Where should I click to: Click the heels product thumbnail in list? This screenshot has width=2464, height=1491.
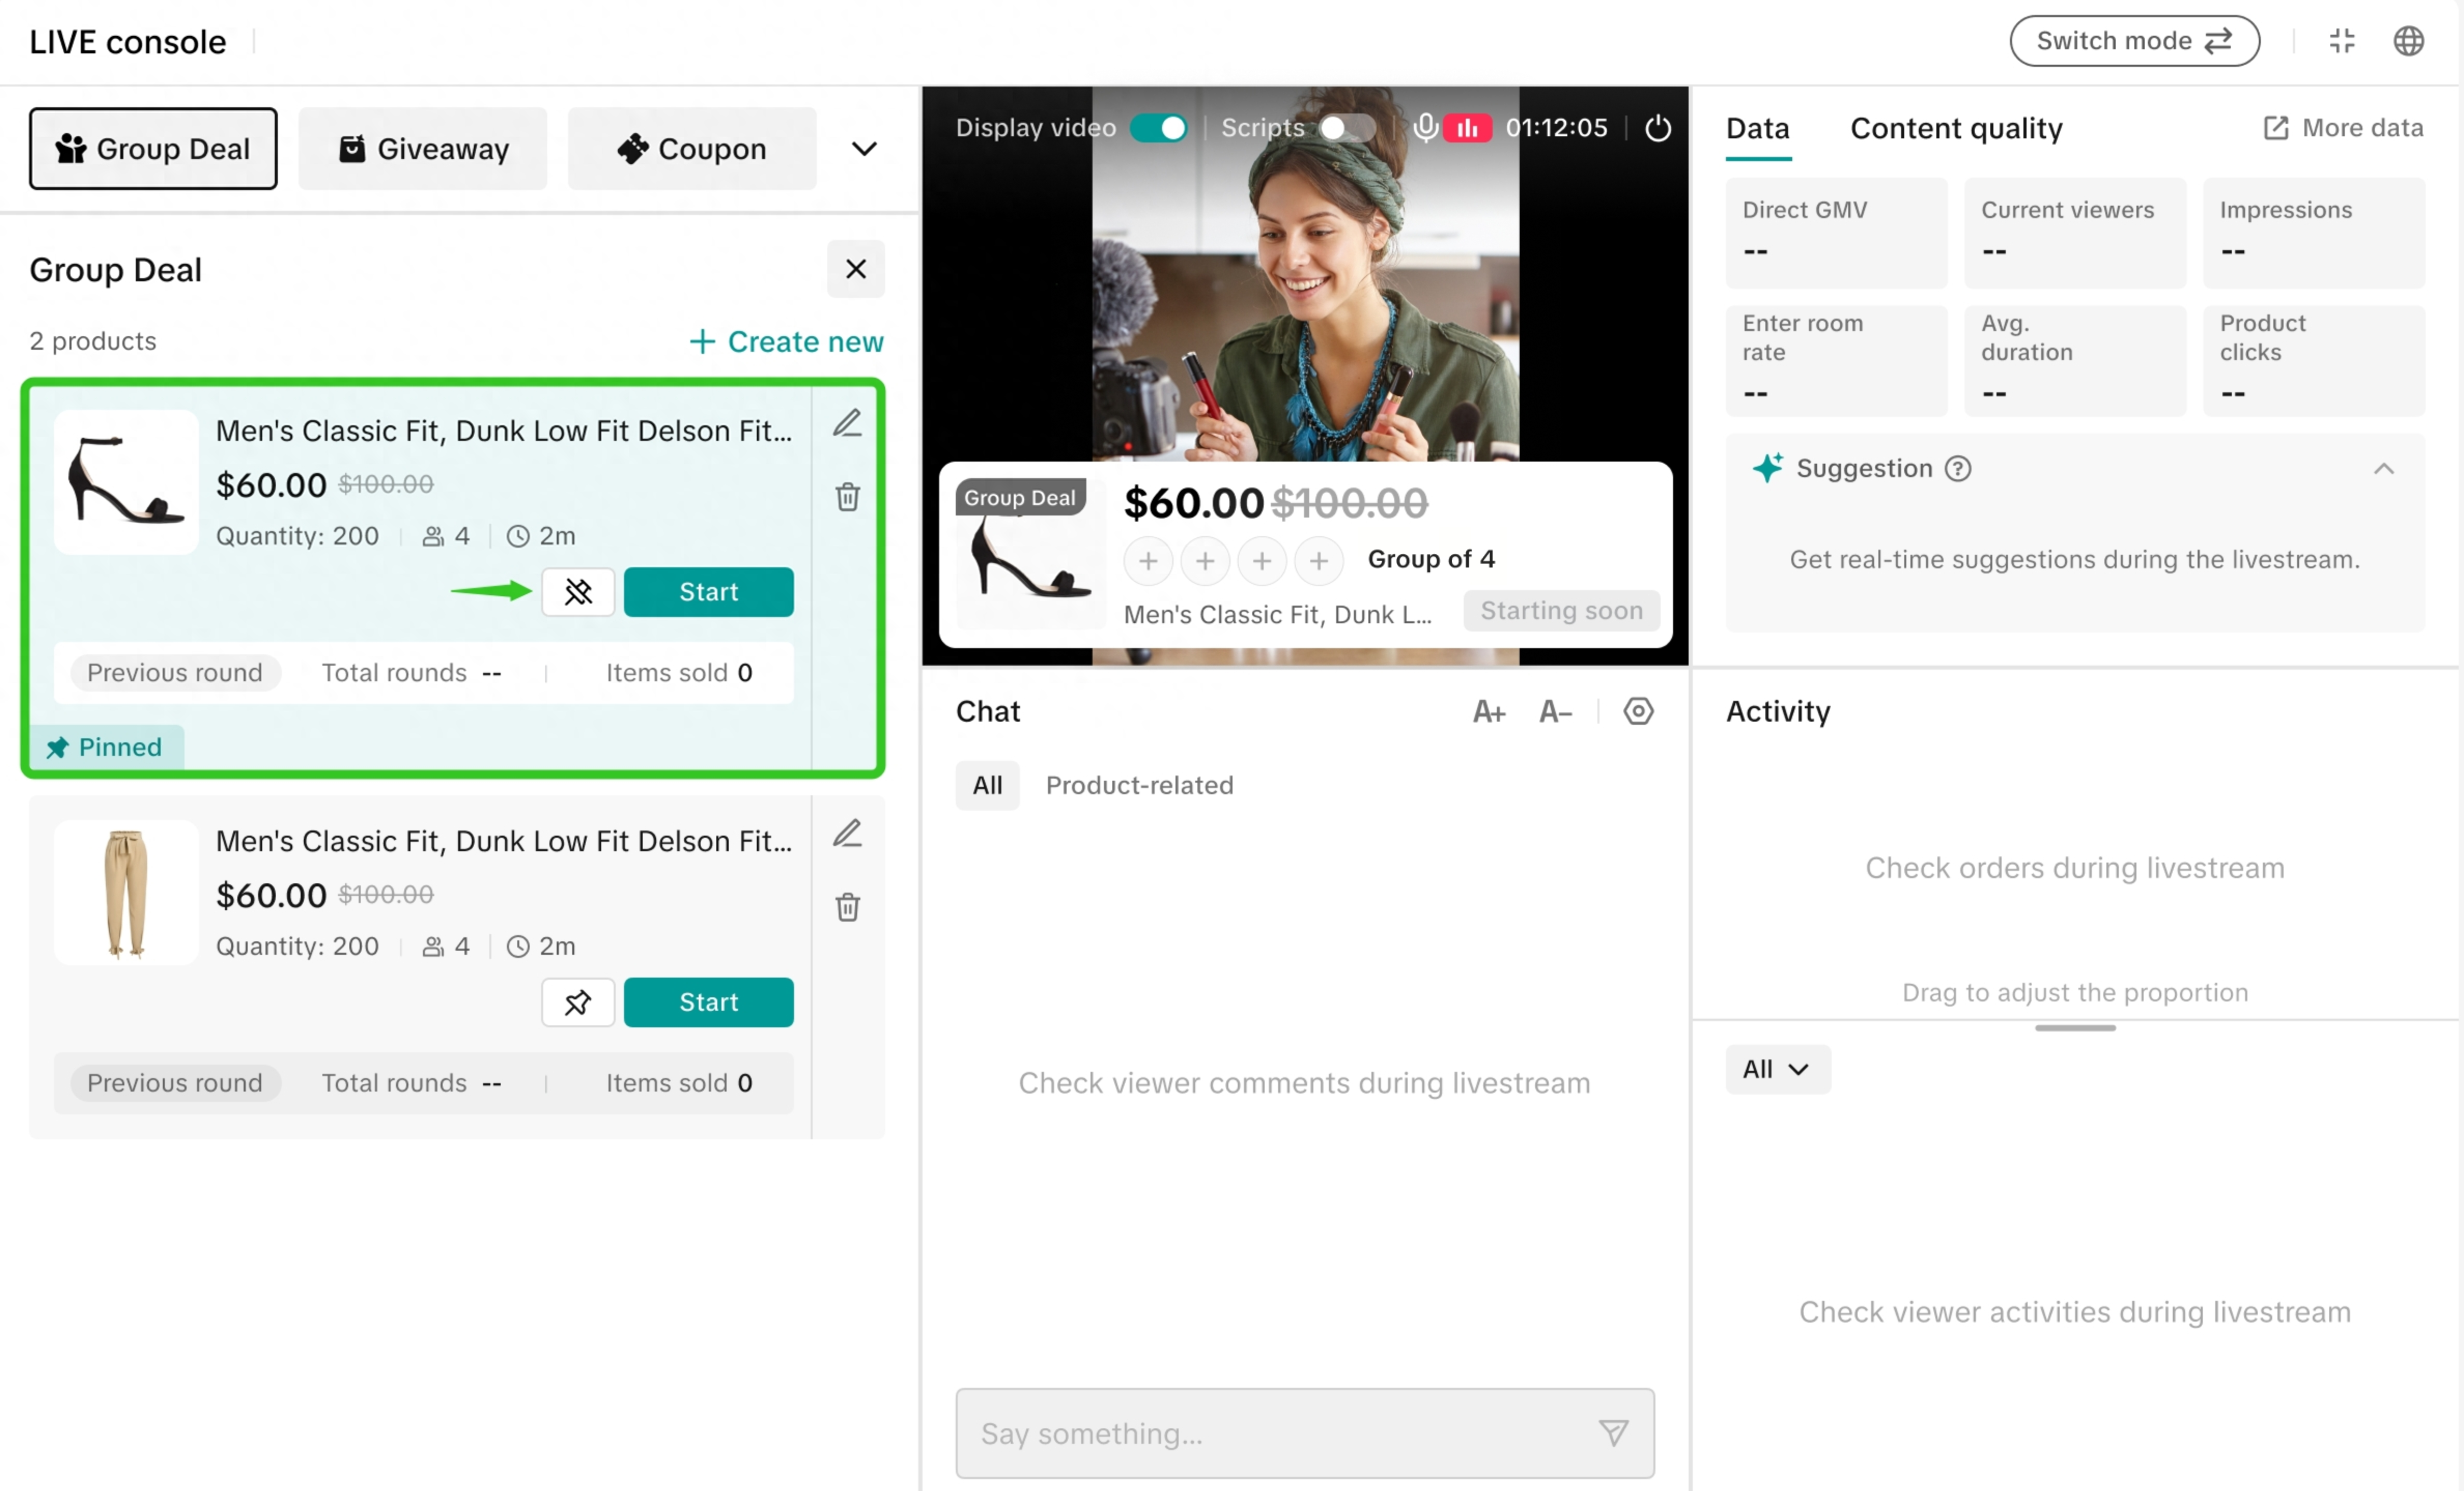(x=126, y=483)
